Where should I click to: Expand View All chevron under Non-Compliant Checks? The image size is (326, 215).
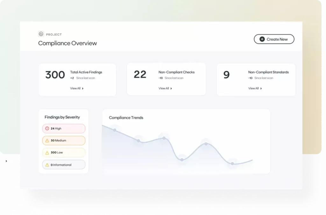(x=171, y=88)
